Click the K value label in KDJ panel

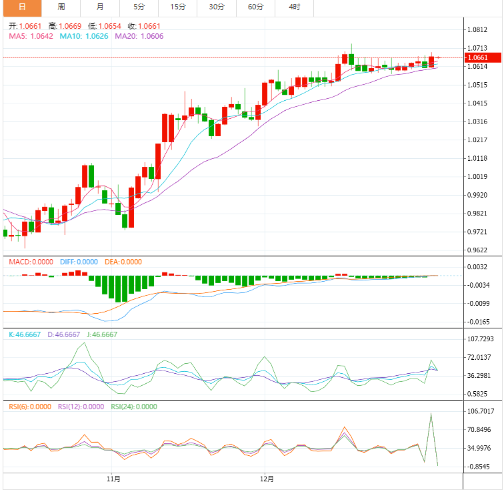(x=22, y=334)
